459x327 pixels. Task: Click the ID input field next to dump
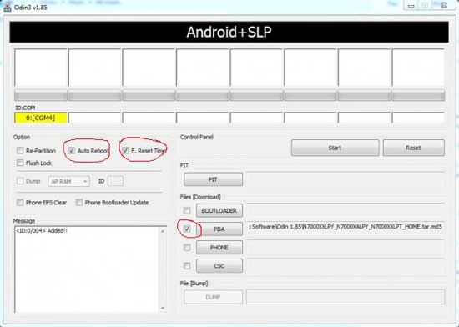pyautogui.click(x=115, y=181)
